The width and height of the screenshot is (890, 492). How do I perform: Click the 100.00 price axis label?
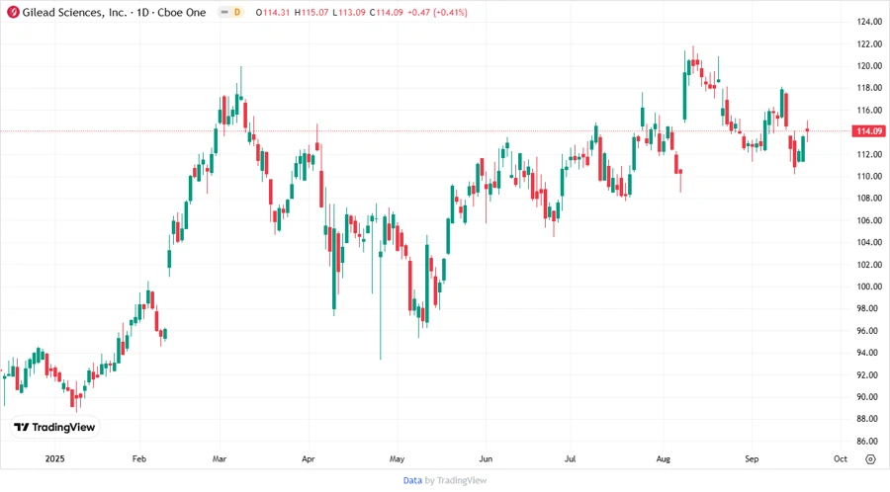coord(869,287)
